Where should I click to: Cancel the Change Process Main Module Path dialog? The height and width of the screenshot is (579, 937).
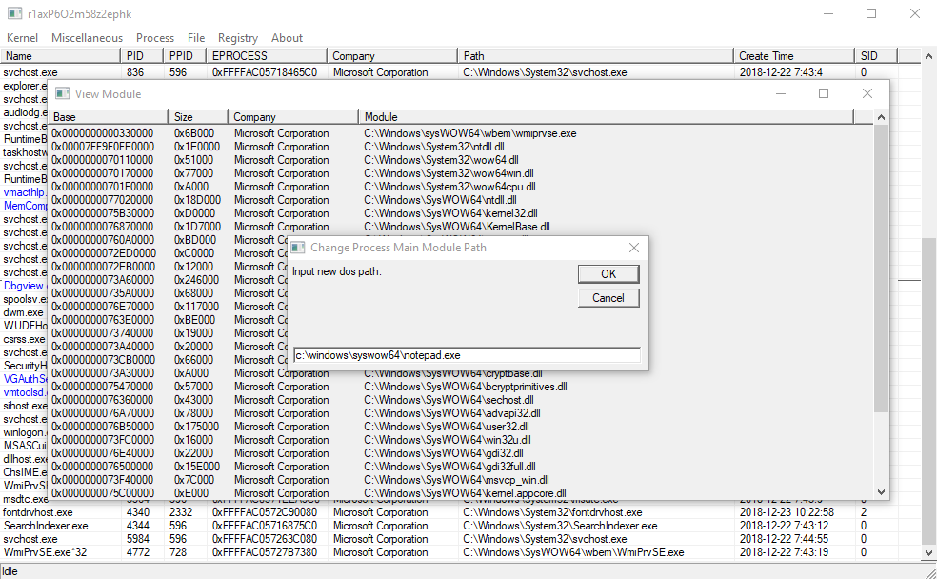tap(608, 297)
